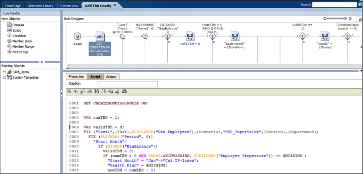Click the insert member icon in script toolbar

[x=76, y=91]
